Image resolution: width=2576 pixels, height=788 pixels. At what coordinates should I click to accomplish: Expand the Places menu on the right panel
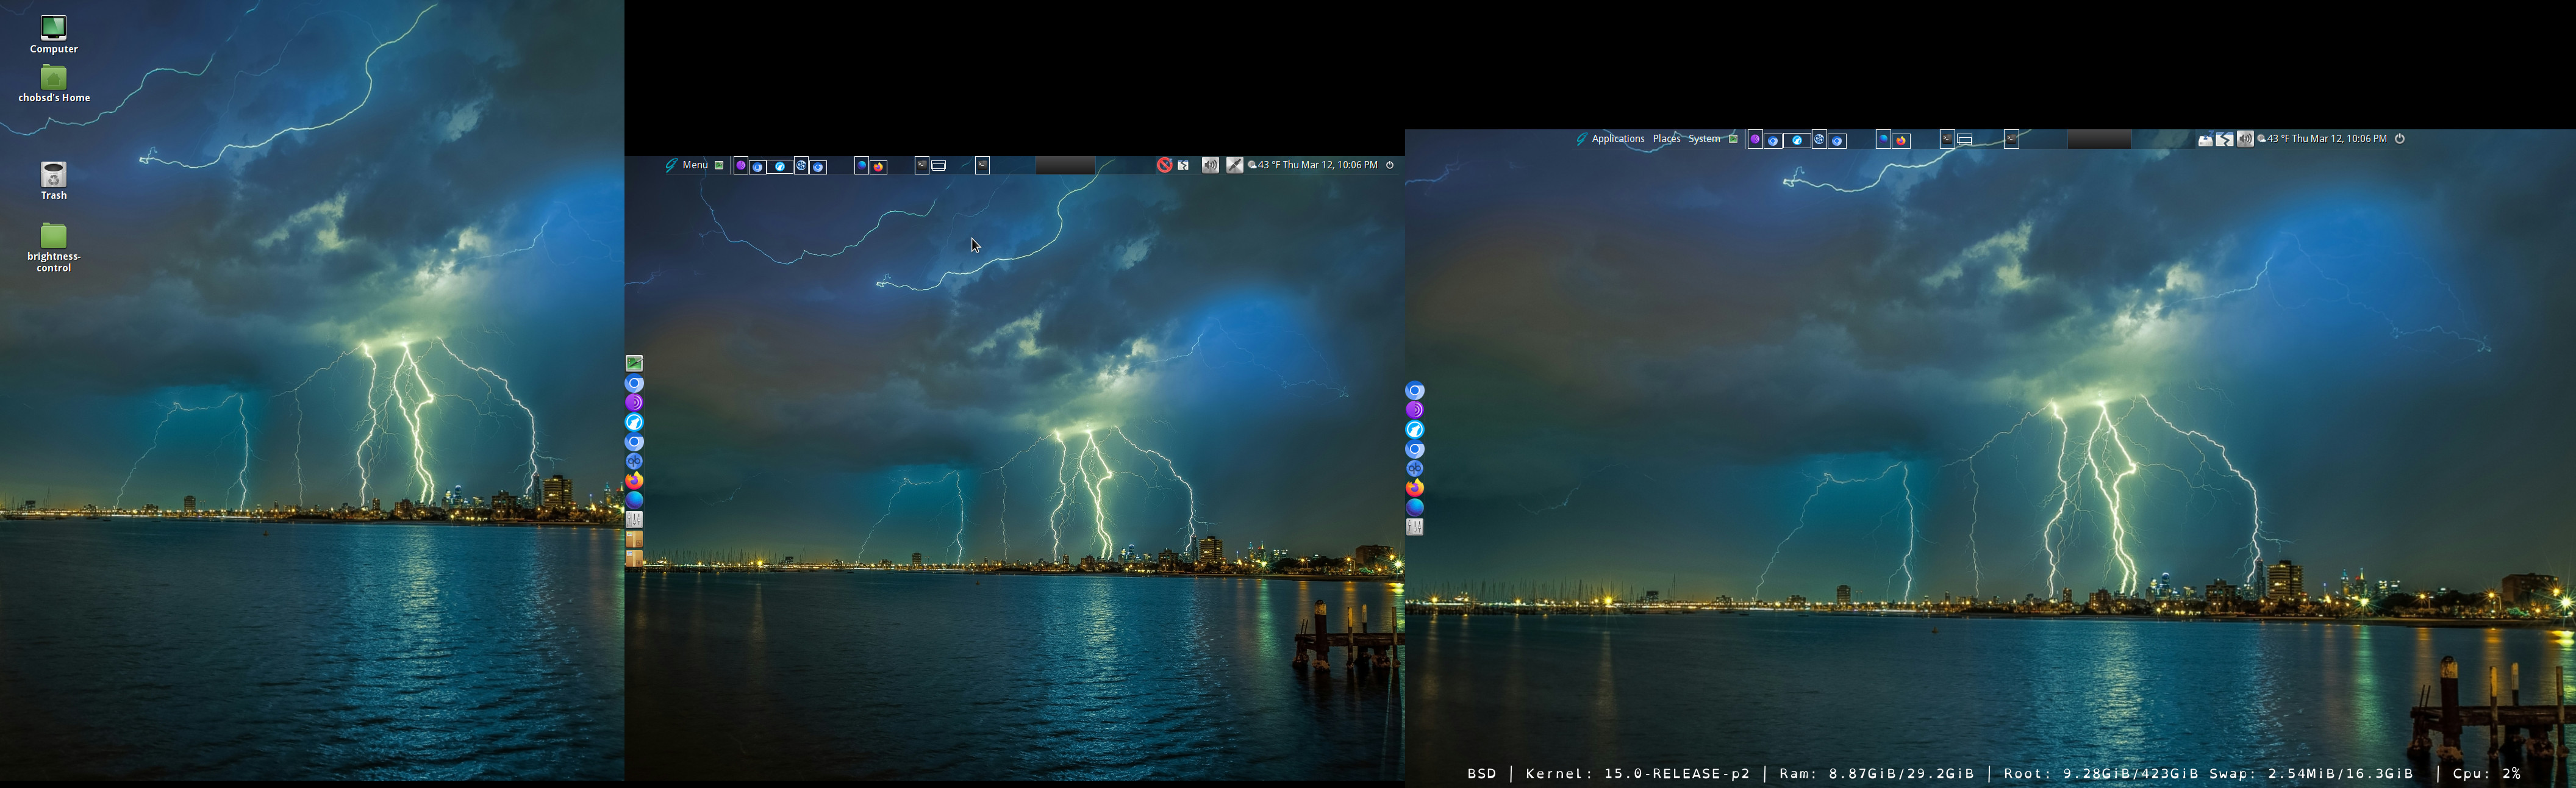click(1666, 139)
